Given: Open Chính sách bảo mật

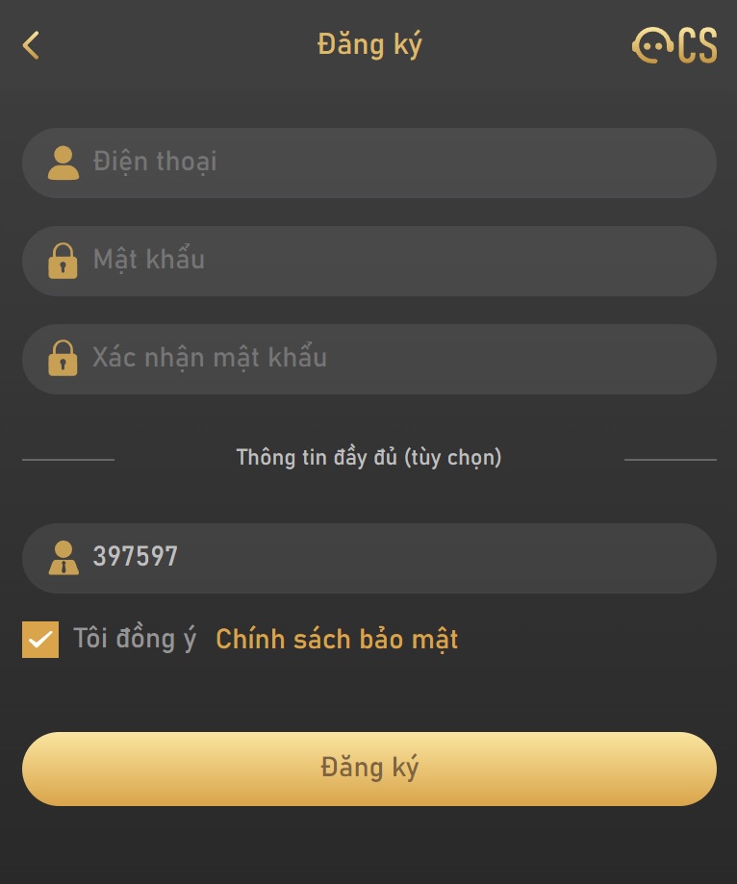Looking at the screenshot, I should (336, 639).
